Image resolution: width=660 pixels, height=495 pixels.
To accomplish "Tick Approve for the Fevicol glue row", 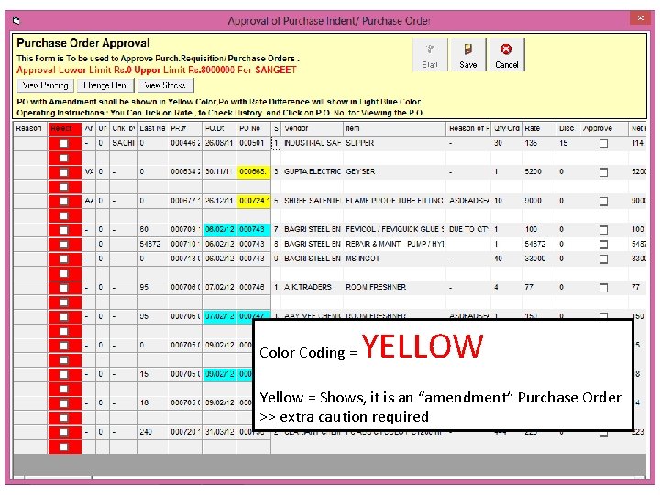I will pyautogui.click(x=603, y=230).
